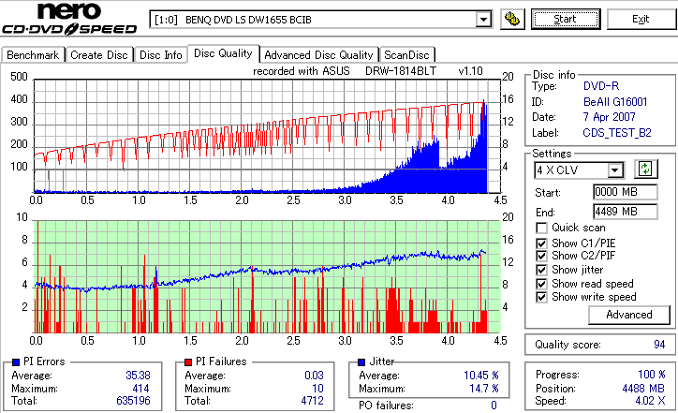
Task: Click the Position value 4488 MB
Action: tap(643, 389)
